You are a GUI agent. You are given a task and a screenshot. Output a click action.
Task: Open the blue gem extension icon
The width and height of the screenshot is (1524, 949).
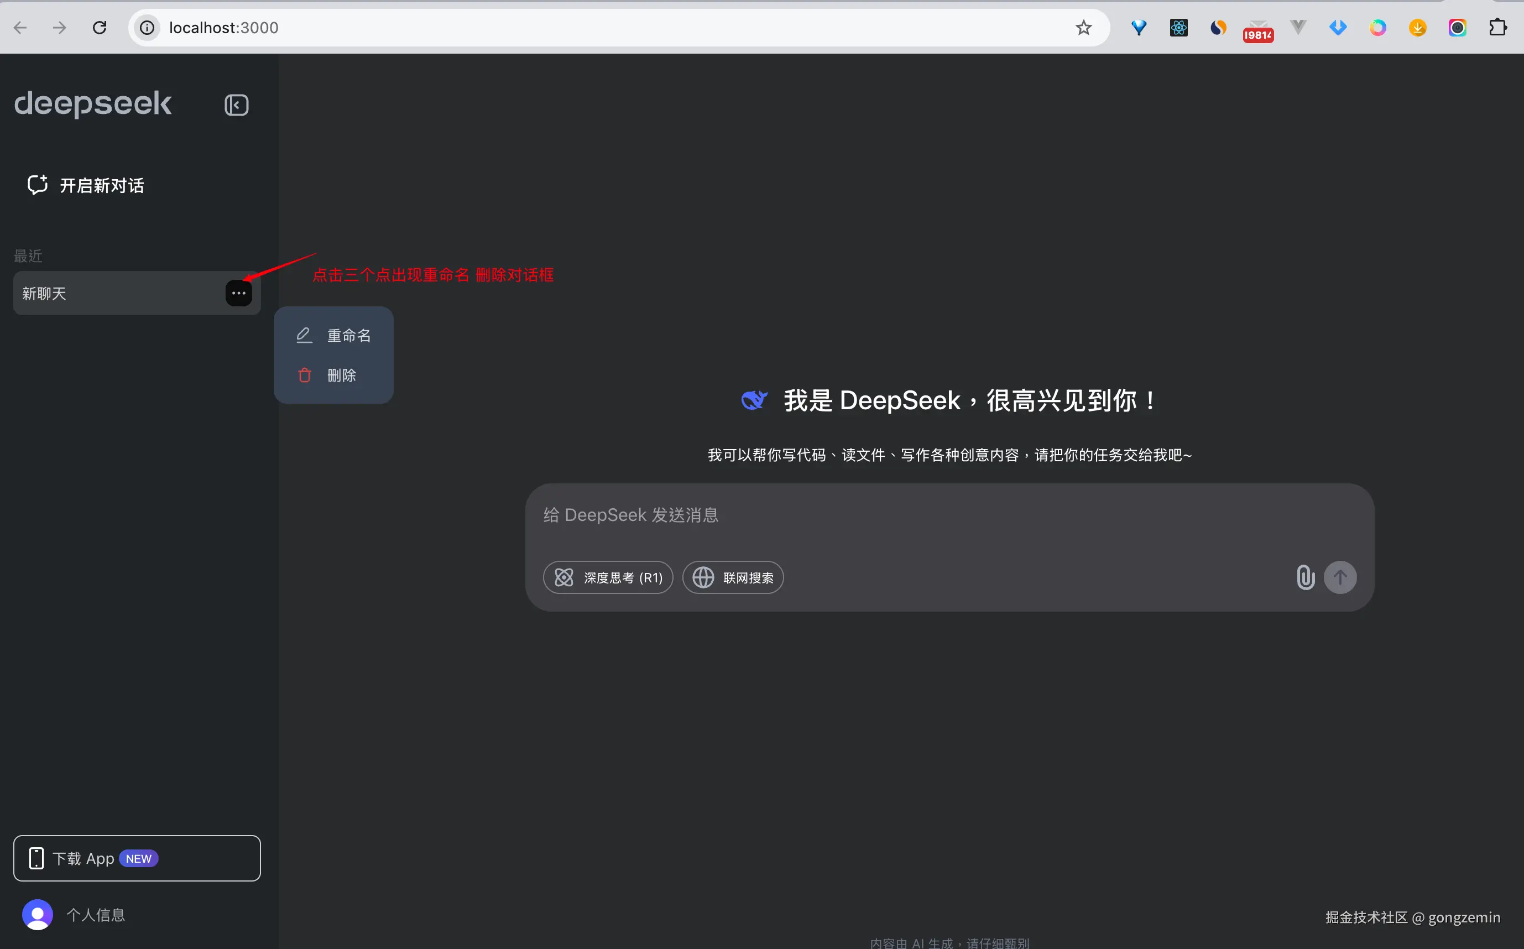pyautogui.click(x=1139, y=28)
